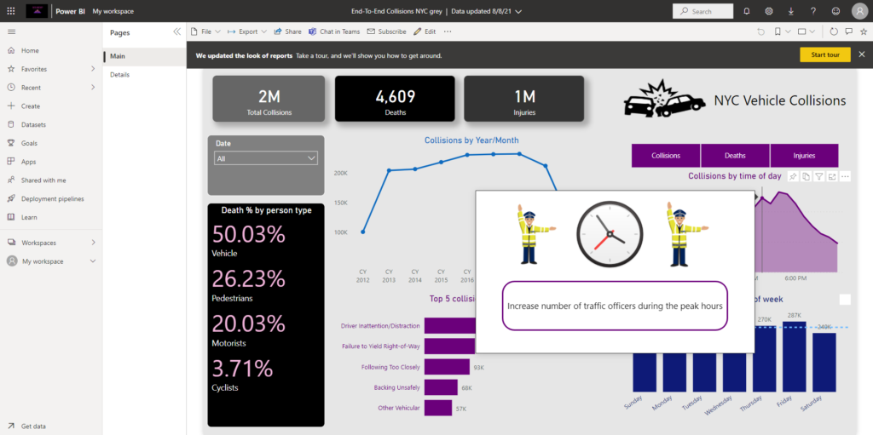
Task: Toggle the hamburger navigation menu
Action: 11,31
